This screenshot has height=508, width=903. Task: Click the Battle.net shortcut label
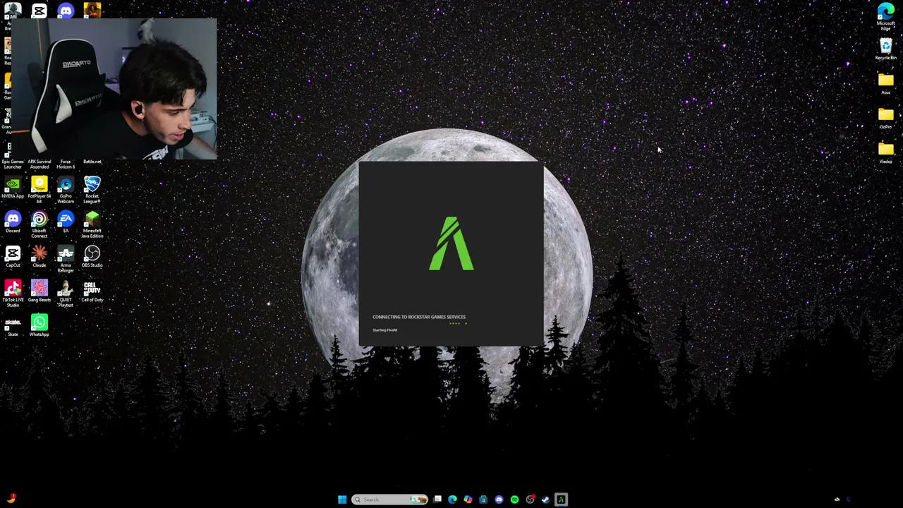pos(92,162)
